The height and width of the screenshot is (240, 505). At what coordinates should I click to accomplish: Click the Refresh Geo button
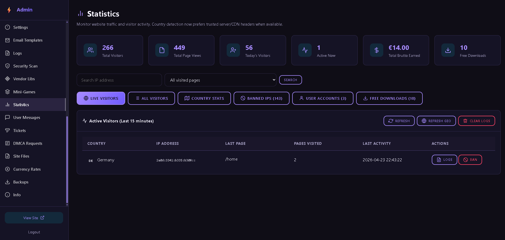click(436, 121)
